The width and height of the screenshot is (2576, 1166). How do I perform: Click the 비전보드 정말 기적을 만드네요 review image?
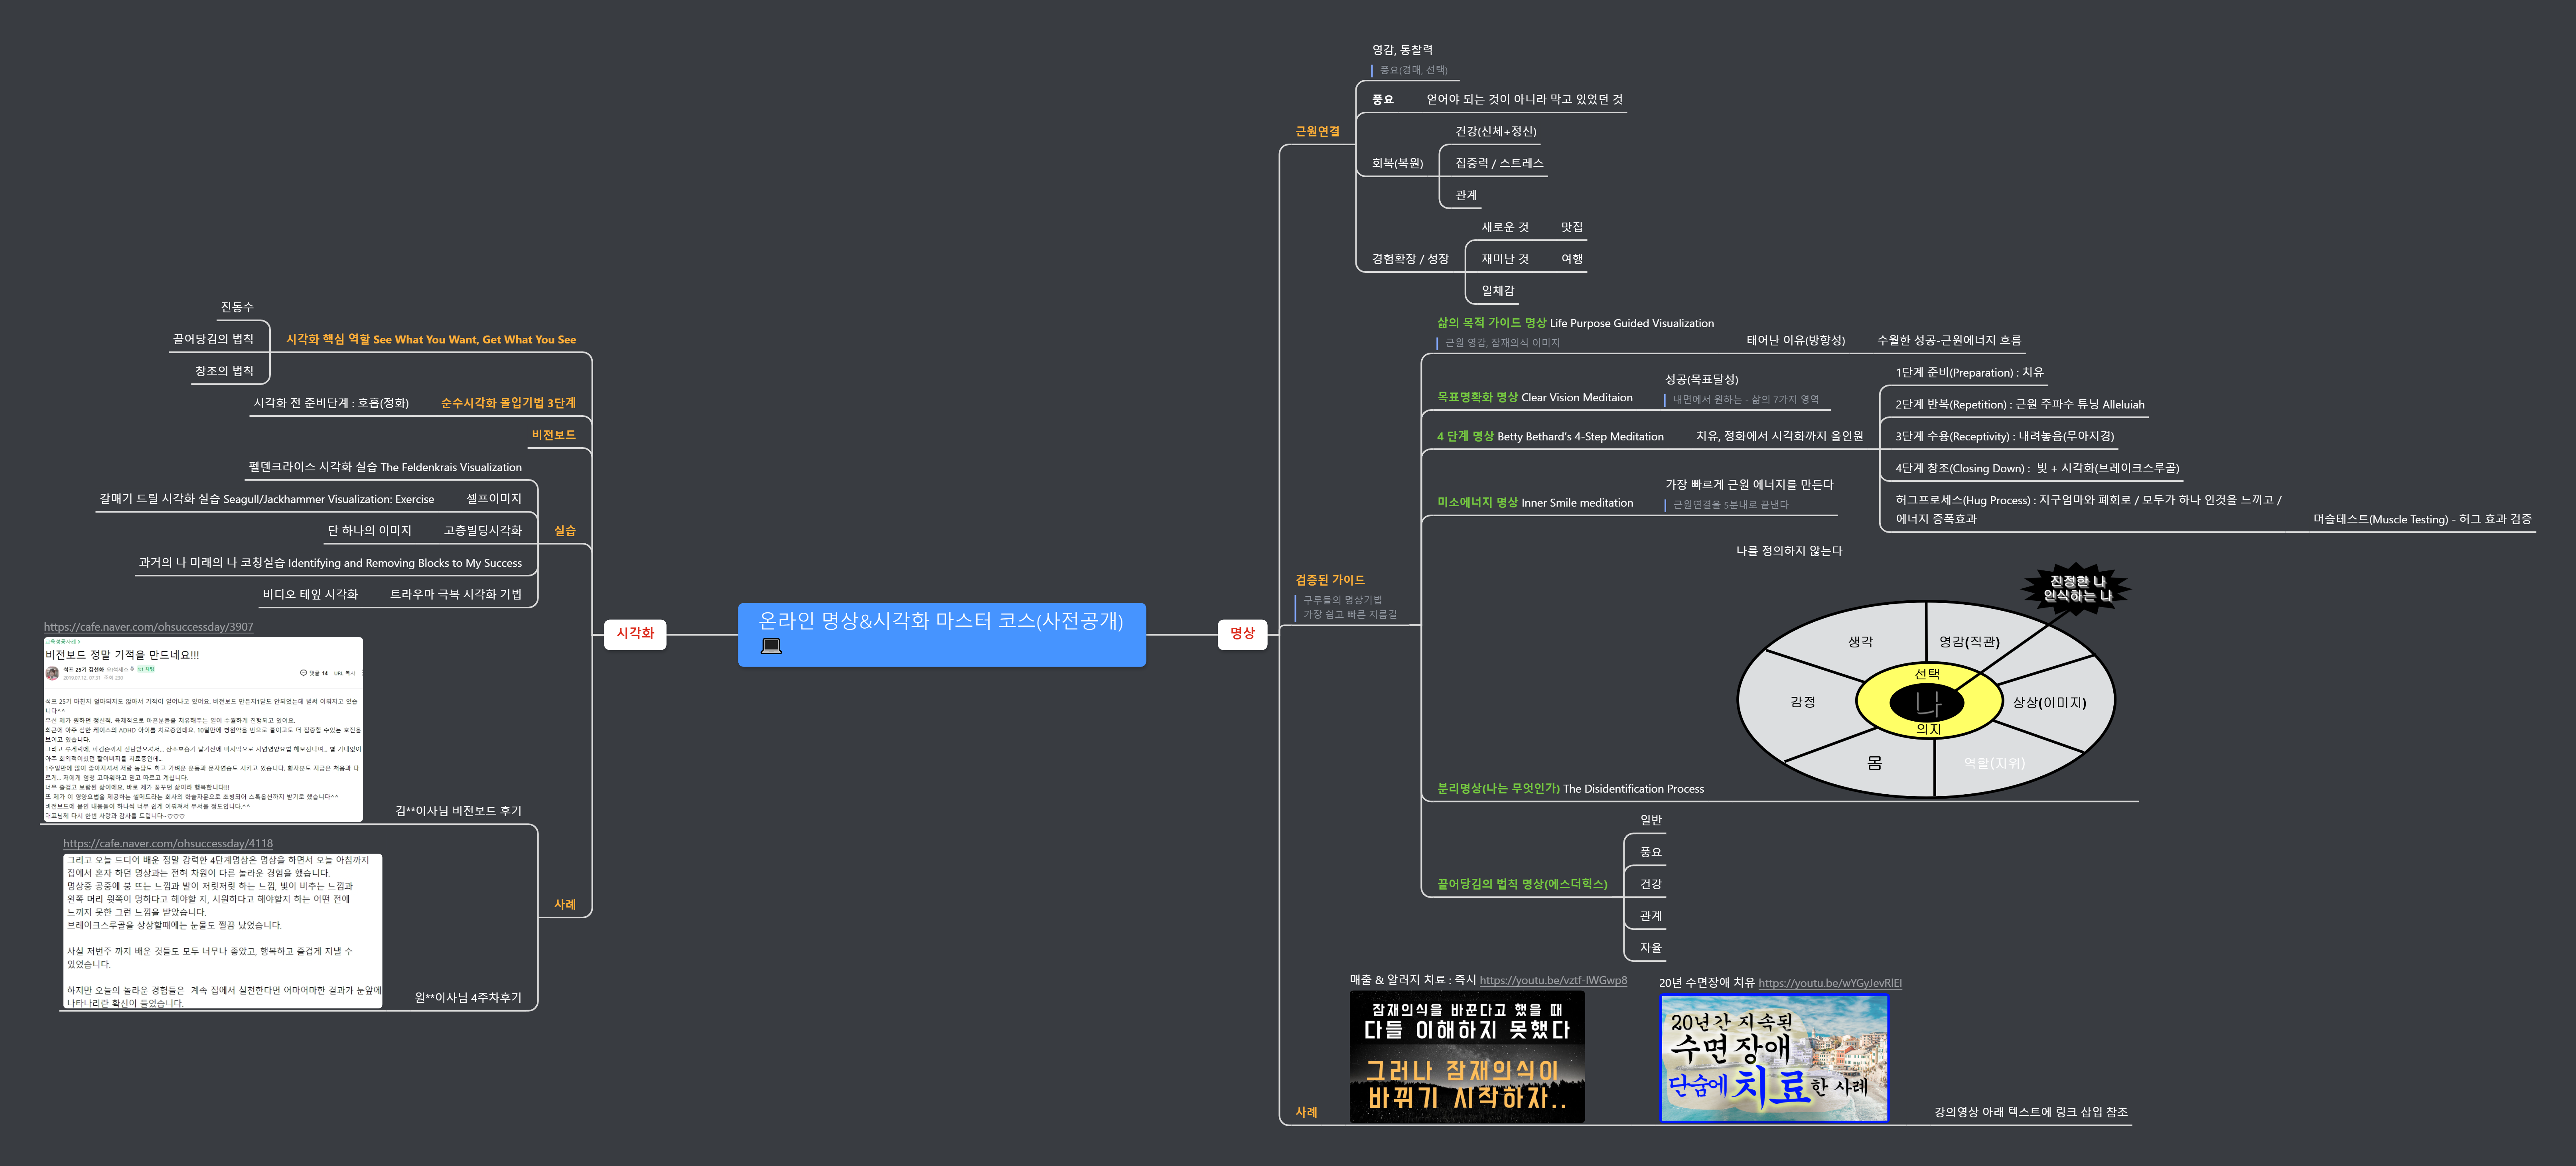[x=203, y=729]
